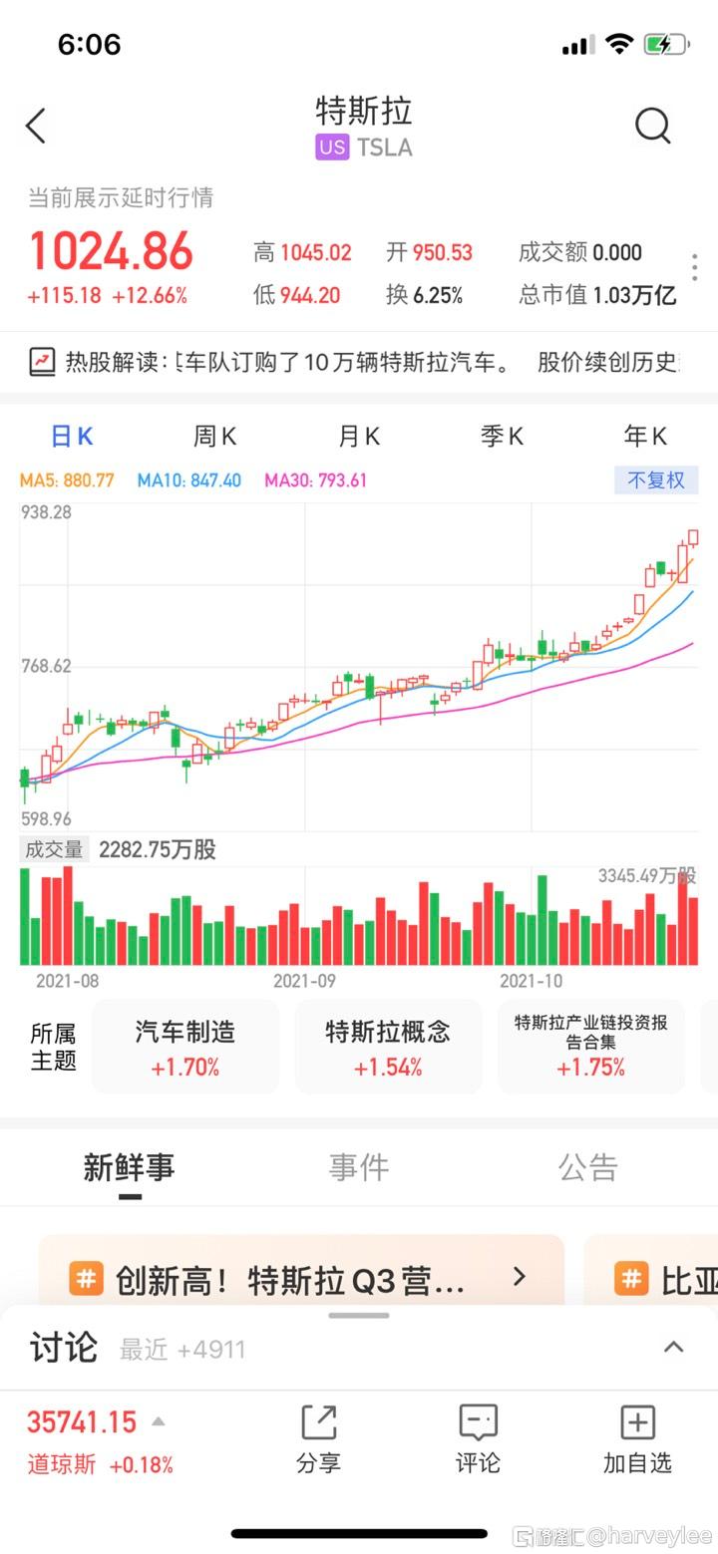Screen dimensions: 718x1554
Task: Tap the 当前展示延时行情 notice
Action: 121,197
